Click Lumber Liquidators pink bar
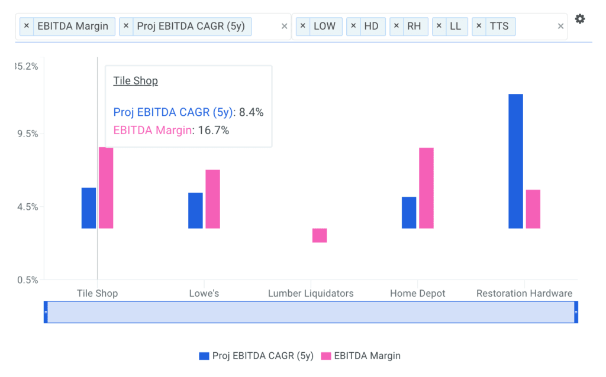606x377 pixels. click(320, 235)
